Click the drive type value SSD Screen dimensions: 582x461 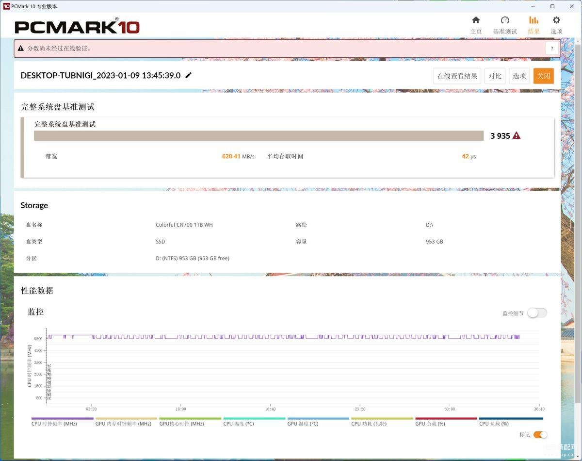[x=161, y=241]
